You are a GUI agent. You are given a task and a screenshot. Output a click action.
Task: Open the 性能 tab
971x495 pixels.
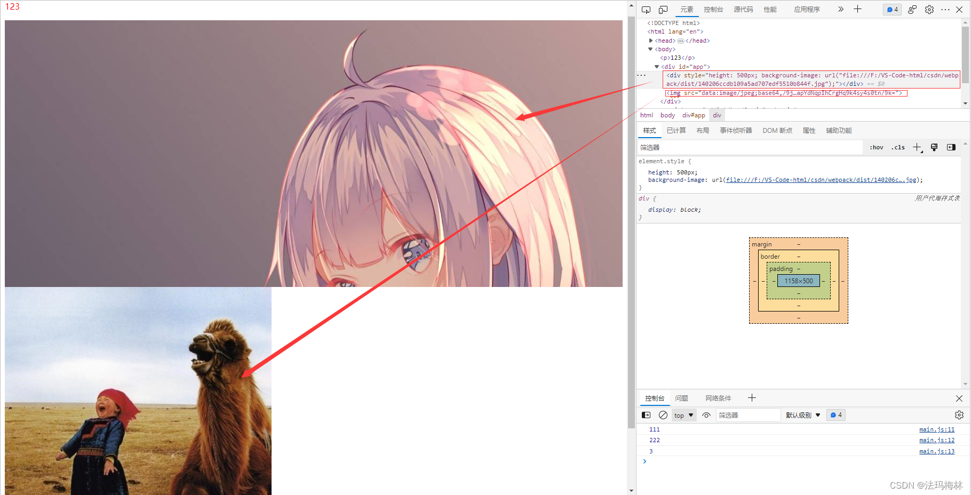(x=770, y=10)
